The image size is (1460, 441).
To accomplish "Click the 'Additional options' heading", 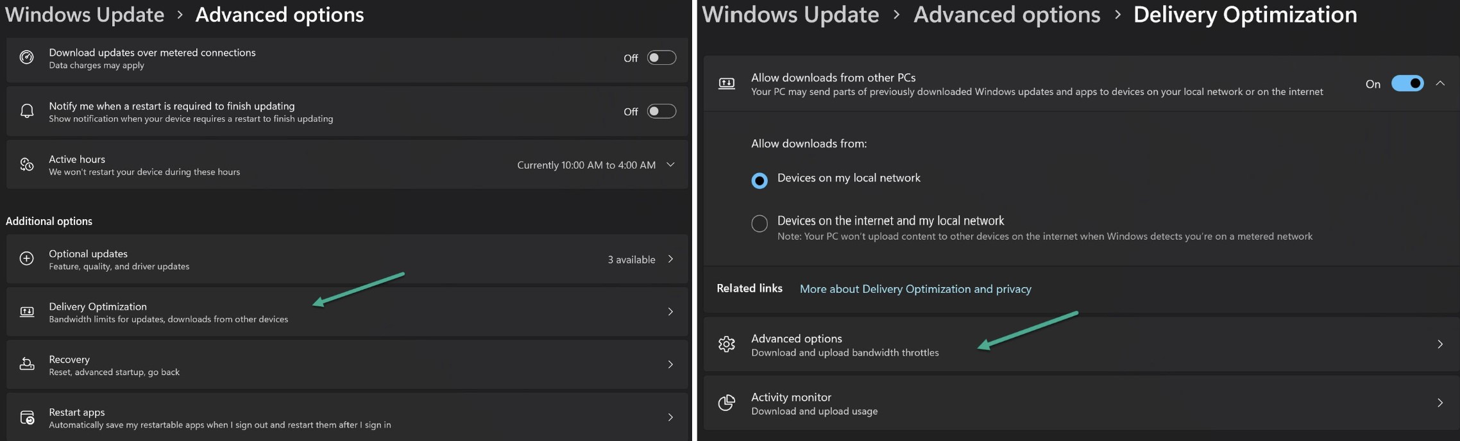I will 49,221.
